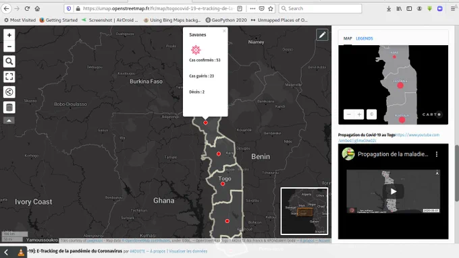Go to the browser home page
This screenshot has height=258, width=459.
click(37, 9)
